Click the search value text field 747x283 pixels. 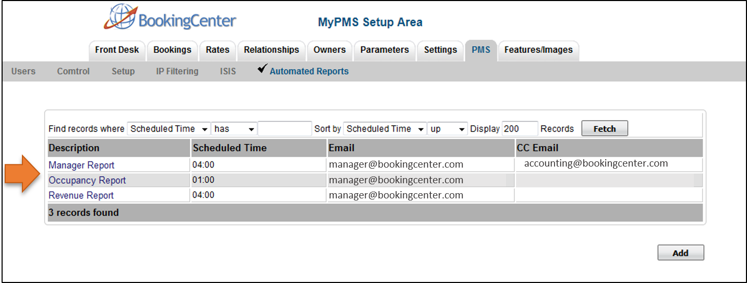(285, 129)
